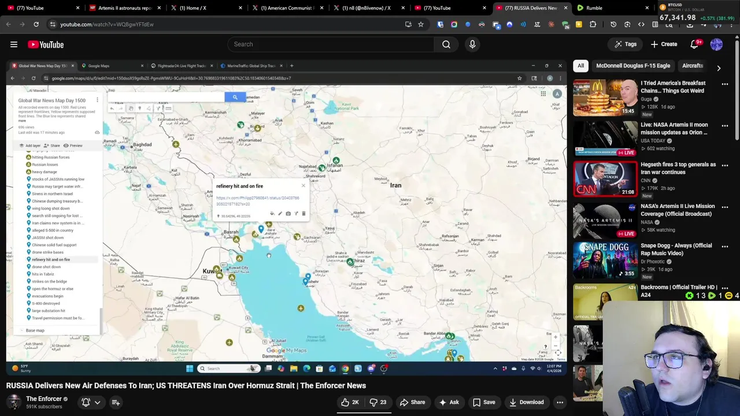Open the browser extensions puzzle icon
Image resolution: width=740 pixels, height=416 pixels.
point(593,24)
